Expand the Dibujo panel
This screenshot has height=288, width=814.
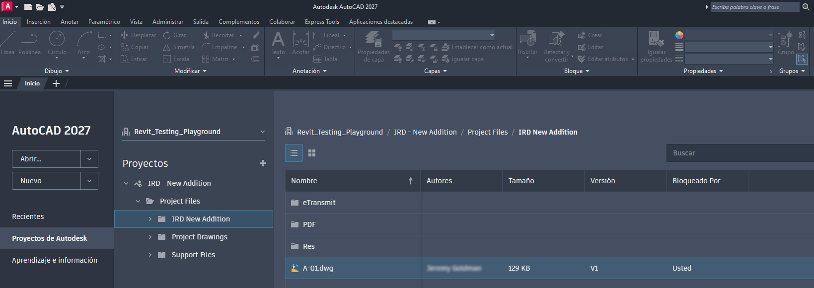[57, 71]
